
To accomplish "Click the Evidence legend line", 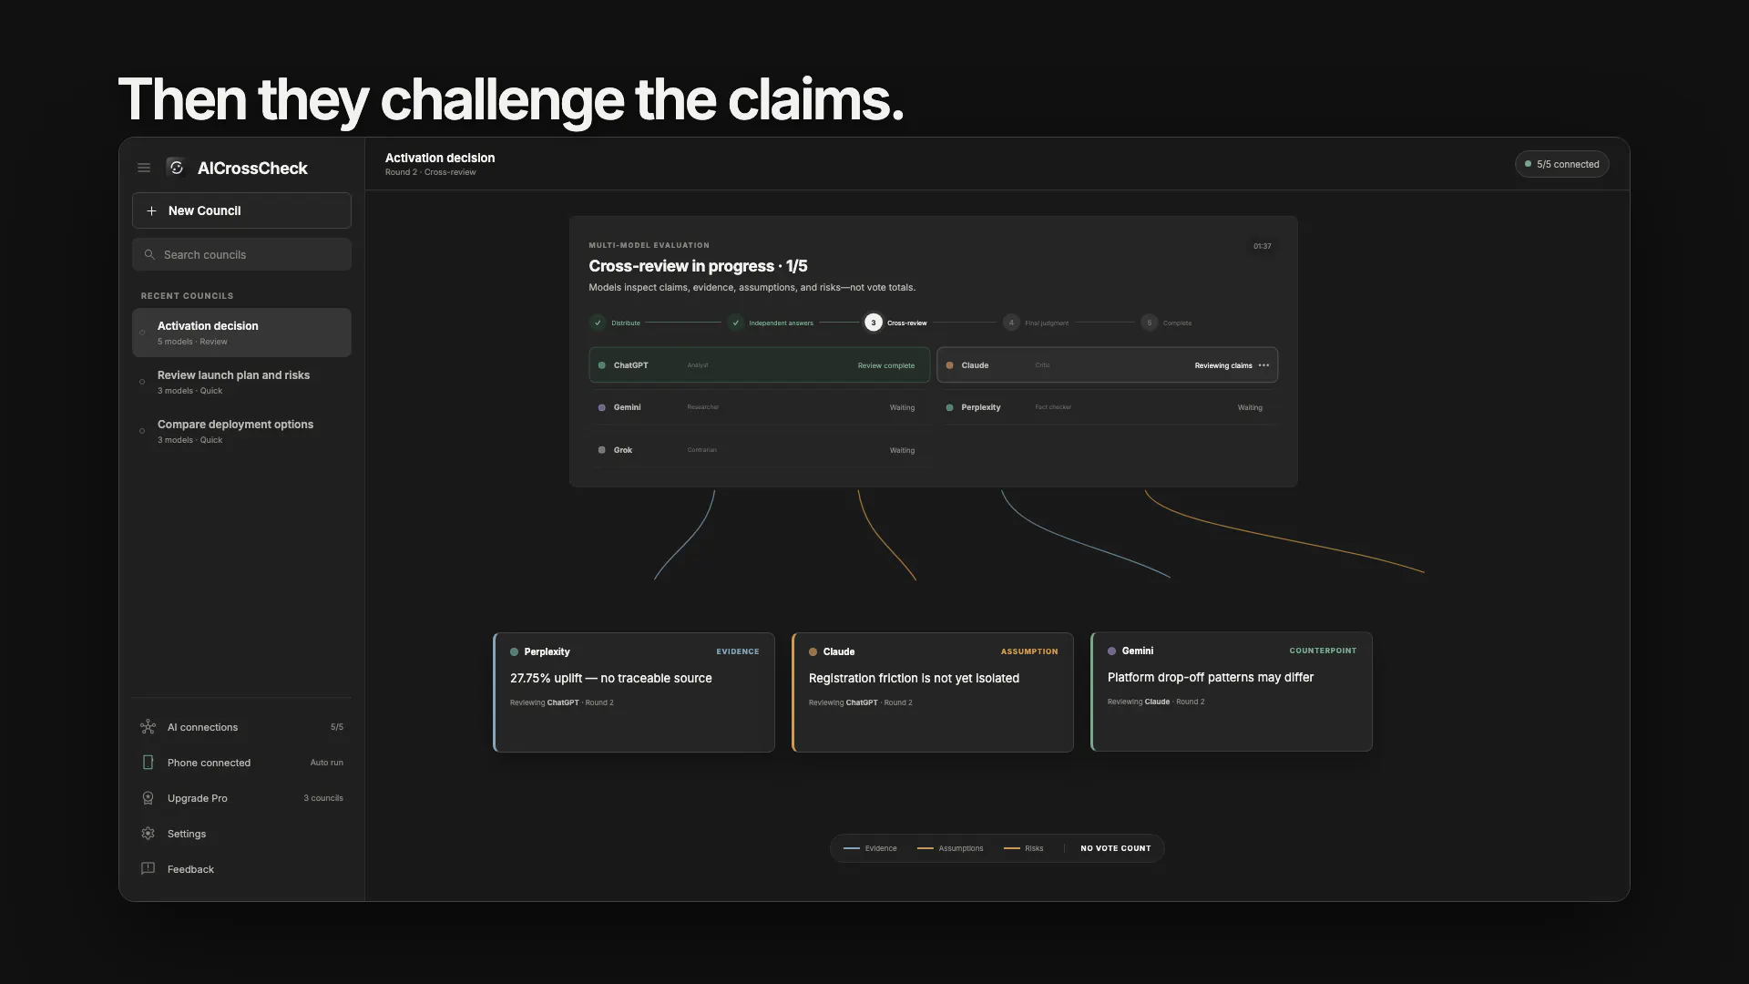I will [852, 848].
